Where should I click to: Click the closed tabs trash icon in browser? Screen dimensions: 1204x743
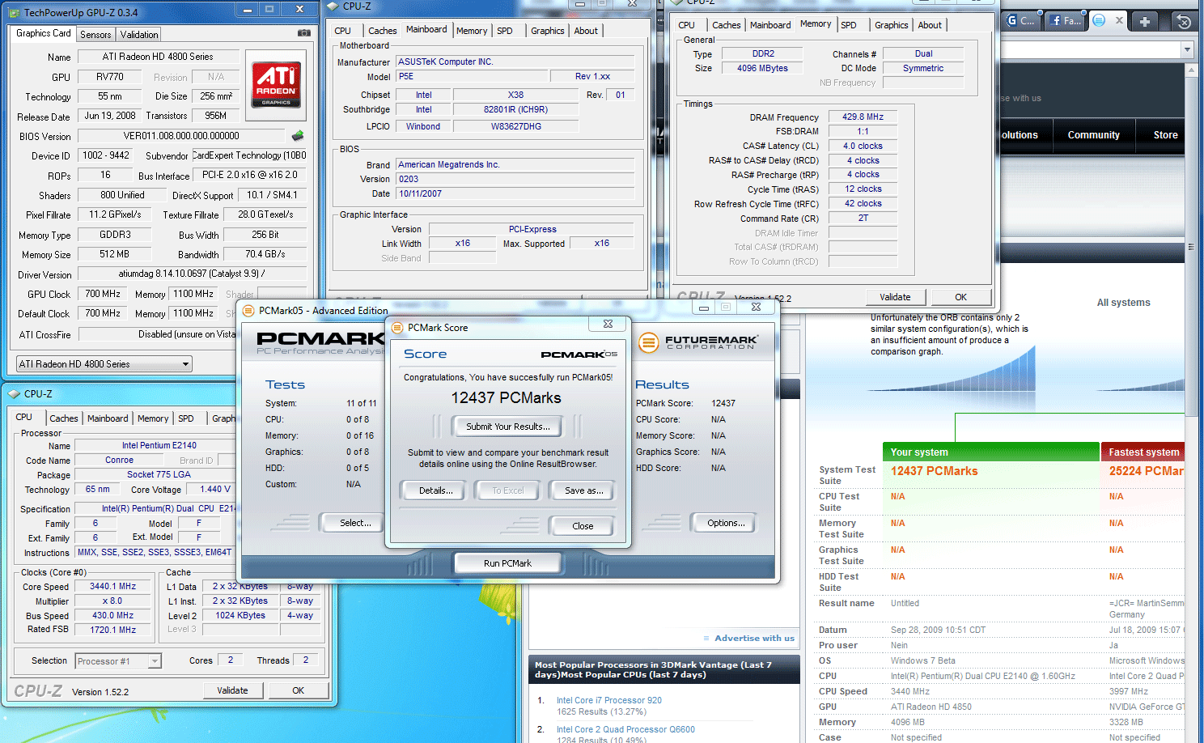click(1184, 22)
